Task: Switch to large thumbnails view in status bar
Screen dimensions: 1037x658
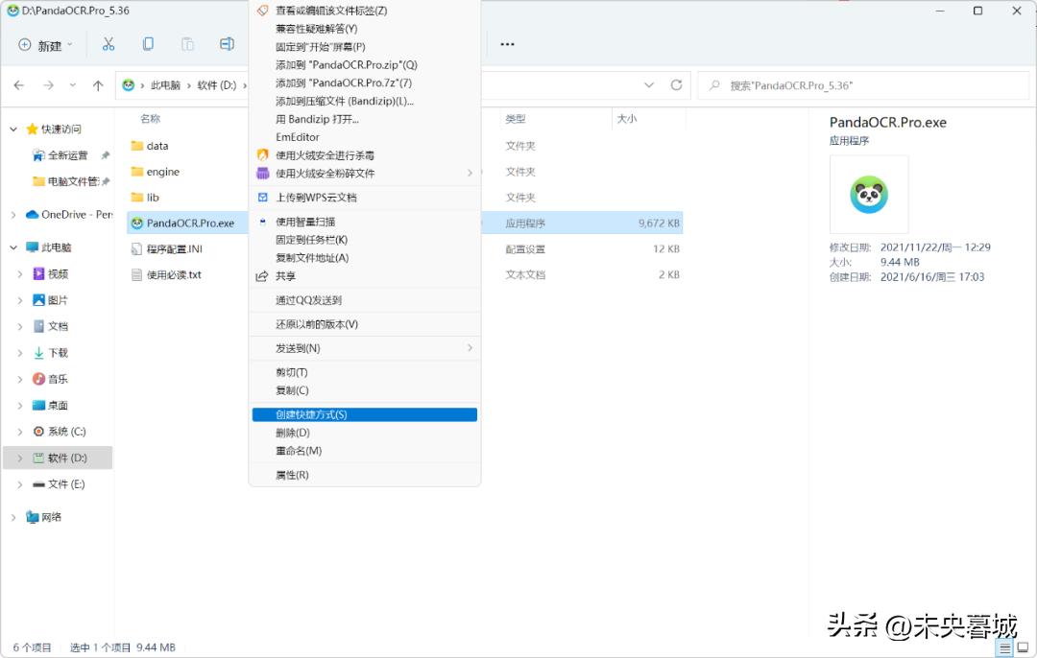Action: 1022,646
